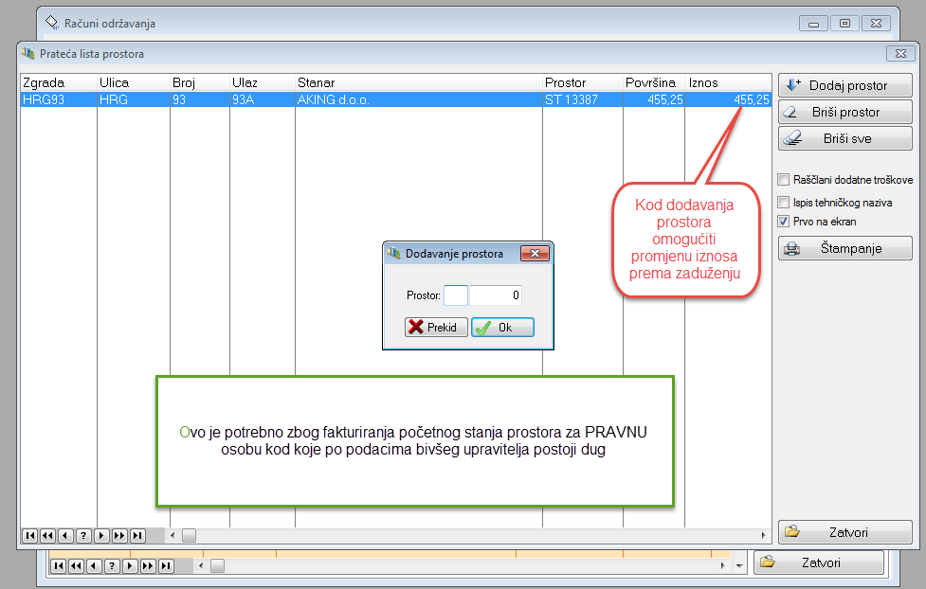The height and width of the screenshot is (589, 926).
Task: Go to next record in Prateća lista navigator
Action: 101,535
